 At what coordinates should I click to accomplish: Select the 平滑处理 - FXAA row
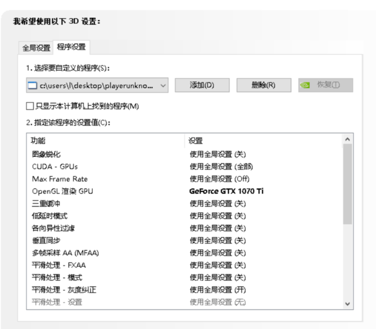click(184, 265)
